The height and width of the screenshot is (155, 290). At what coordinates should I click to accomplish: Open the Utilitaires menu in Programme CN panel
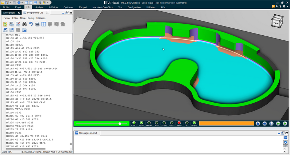pyautogui.click(x=41, y=18)
